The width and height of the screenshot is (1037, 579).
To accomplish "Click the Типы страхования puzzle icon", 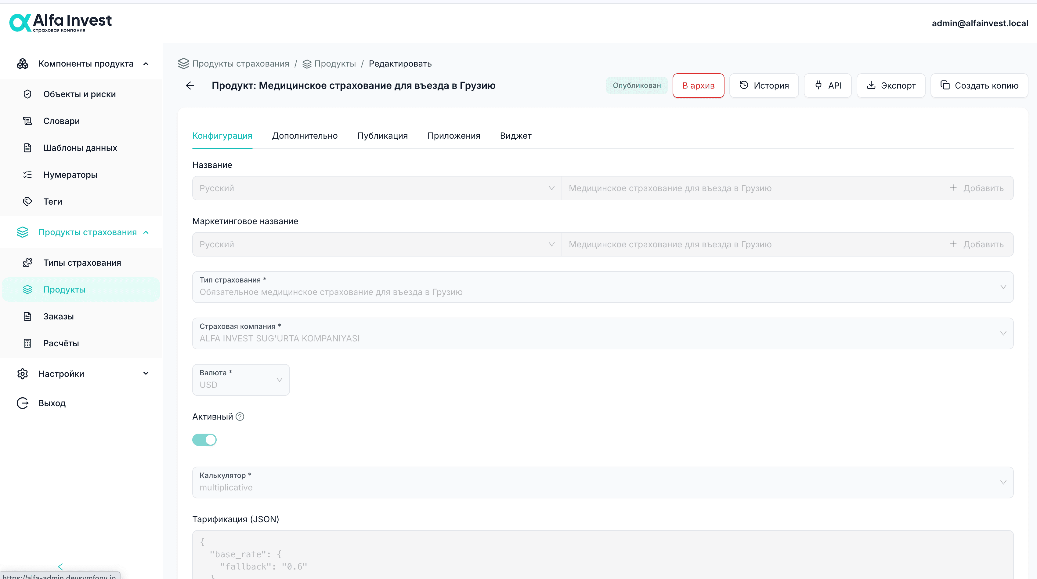I will [x=27, y=263].
